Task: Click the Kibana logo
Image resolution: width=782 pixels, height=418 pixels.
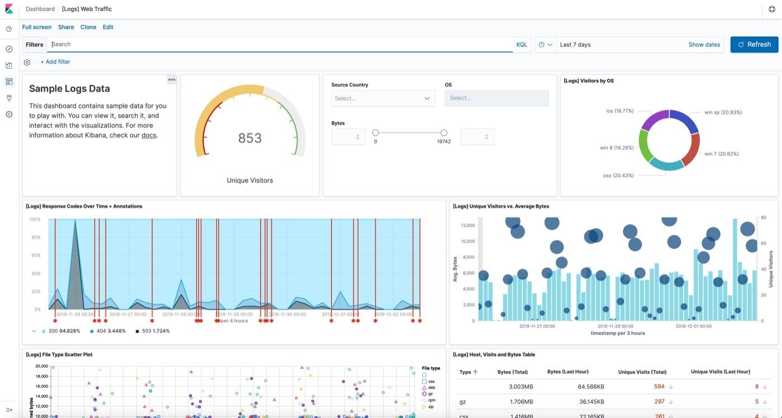Action: click(8, 8)
